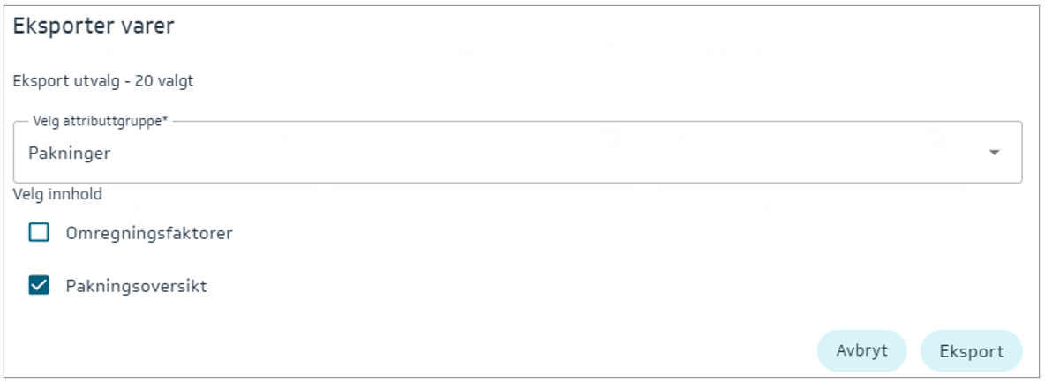The image size is (1045, 383).
Task: Click the dropdown arrow in attributtgruppe field
Action: coord(995,153)
